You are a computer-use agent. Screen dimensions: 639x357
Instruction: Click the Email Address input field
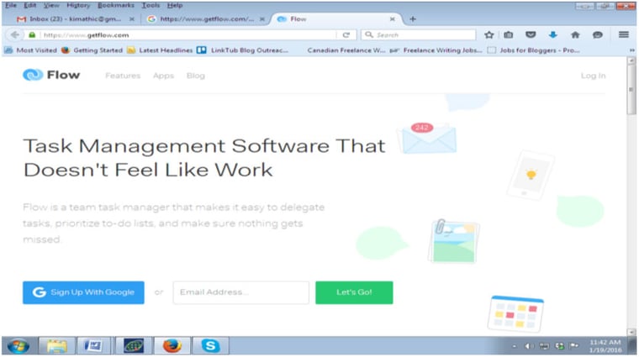click(240, 292)
